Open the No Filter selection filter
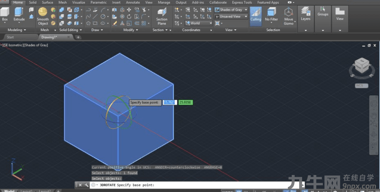Image resolution: width=380 pixels, height=192 pixels. pyautogui.click(x=271, y=15)
